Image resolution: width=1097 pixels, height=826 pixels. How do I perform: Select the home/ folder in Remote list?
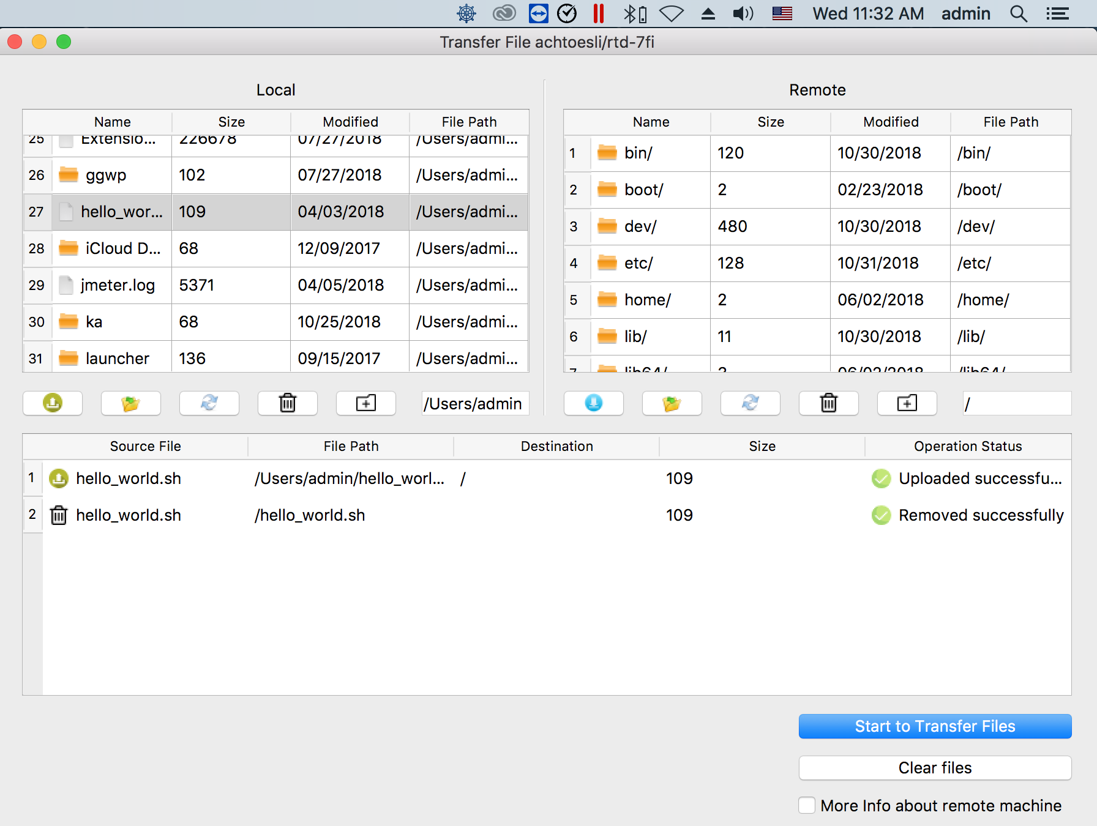pyautogui.click(x=646, y=300)
